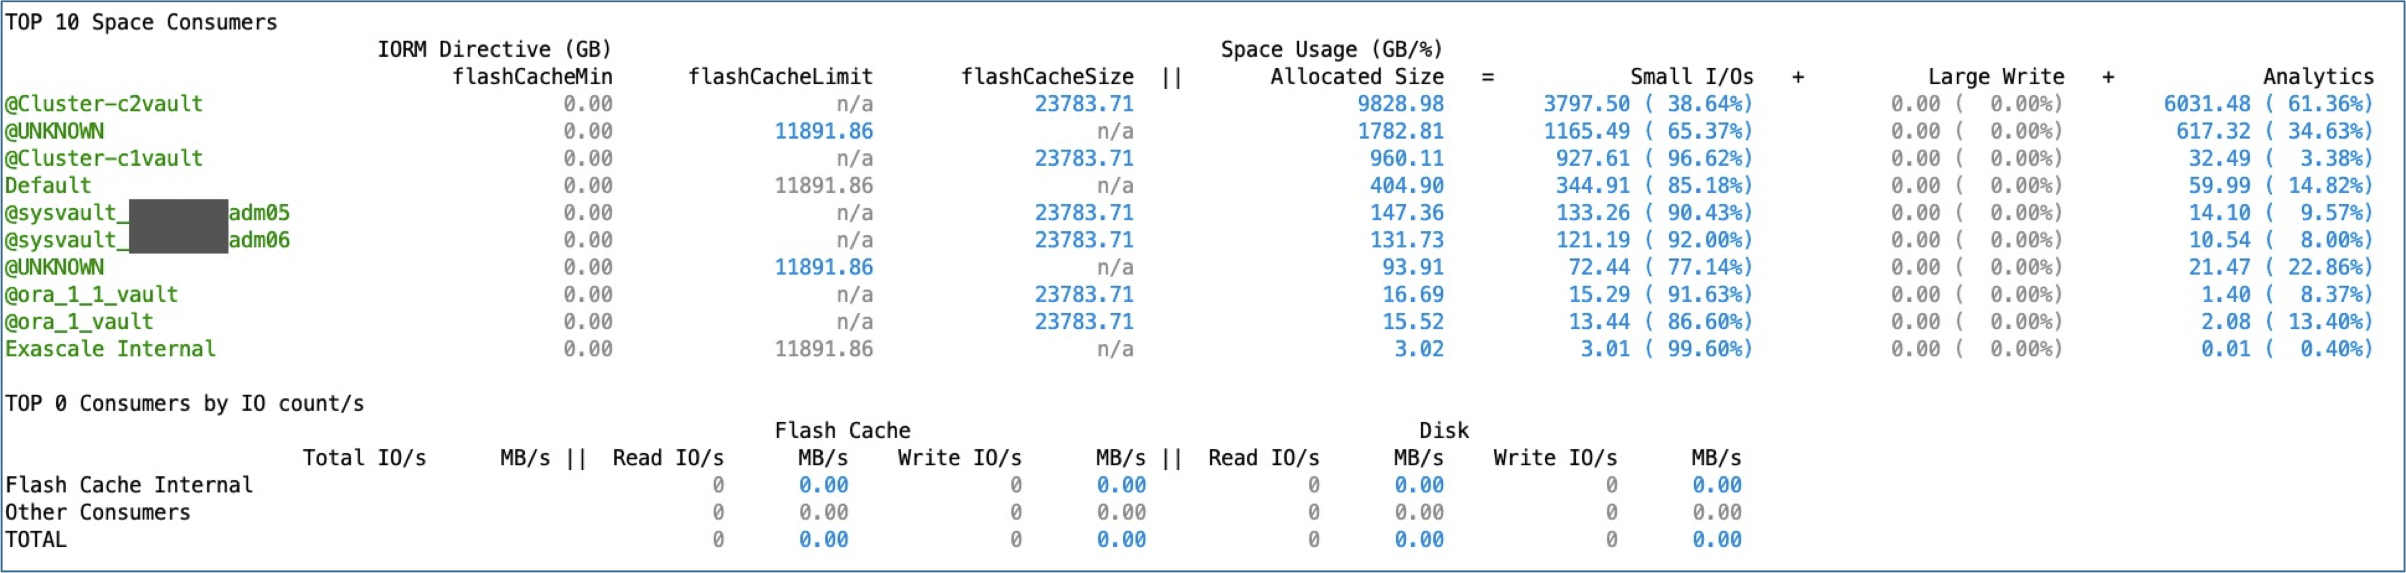Click the "TOP 10 Space Consumers" heading
Image resolution: width=2406 pixels, height=573 pixels.
pos(141,23)
